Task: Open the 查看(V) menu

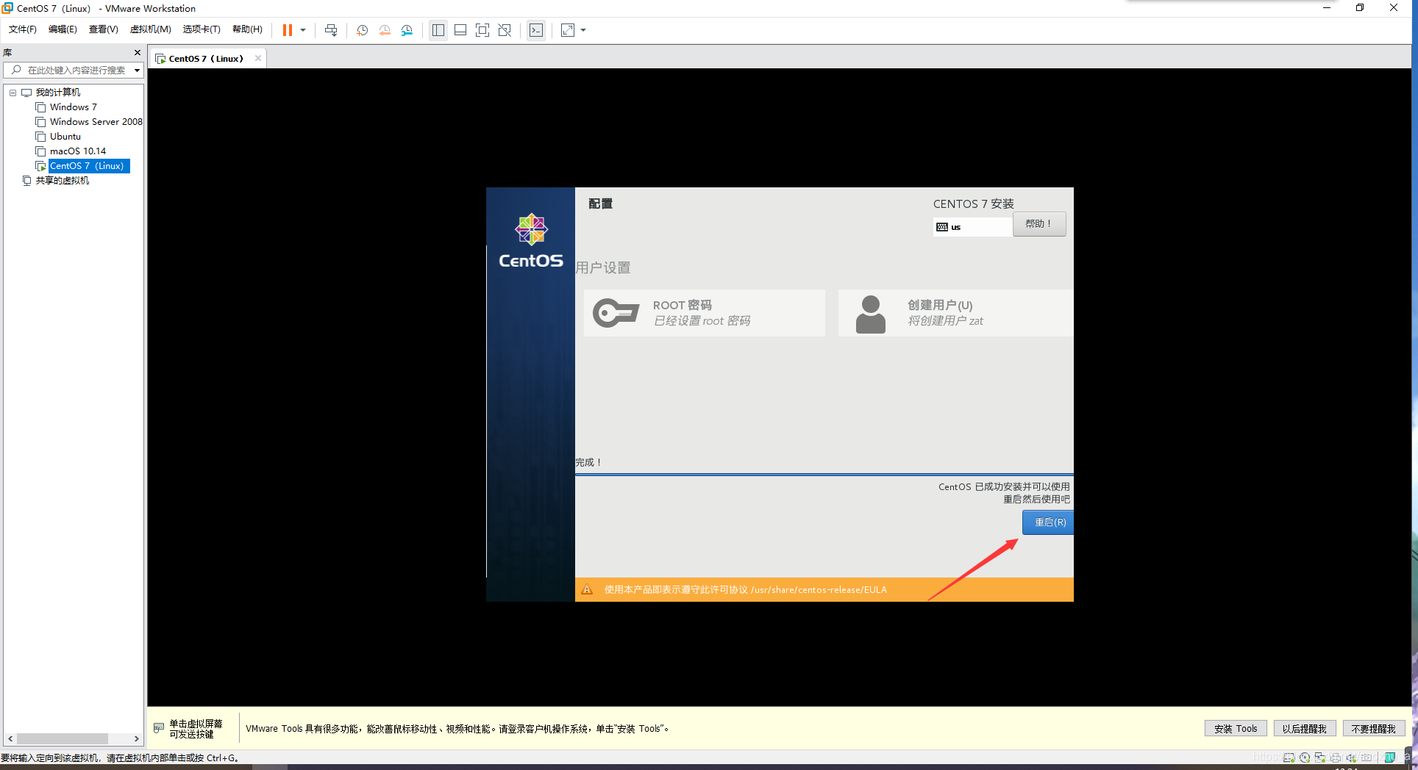Action: click(104, 29)
